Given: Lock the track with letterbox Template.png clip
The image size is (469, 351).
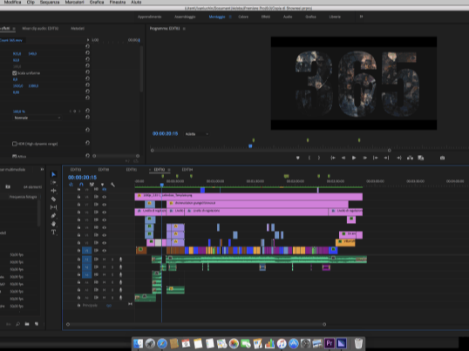Looking at the screenshot, I should 78,197.
